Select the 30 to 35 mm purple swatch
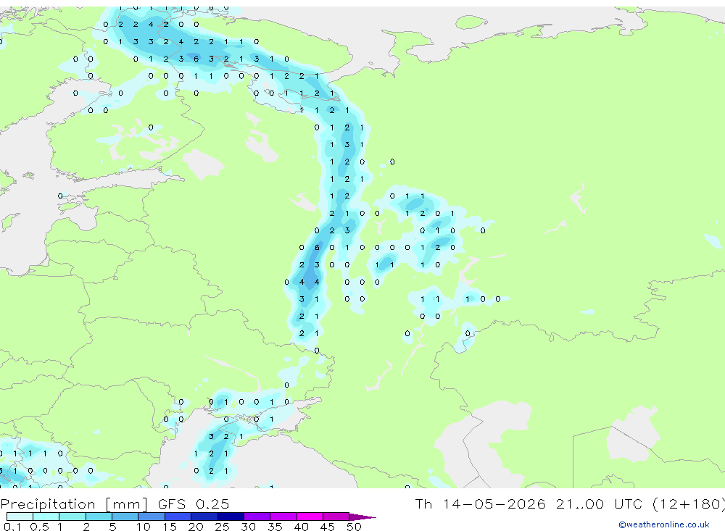Image resolution: width=725 pixels, height=531 pixels. click(x=257, y=517)
